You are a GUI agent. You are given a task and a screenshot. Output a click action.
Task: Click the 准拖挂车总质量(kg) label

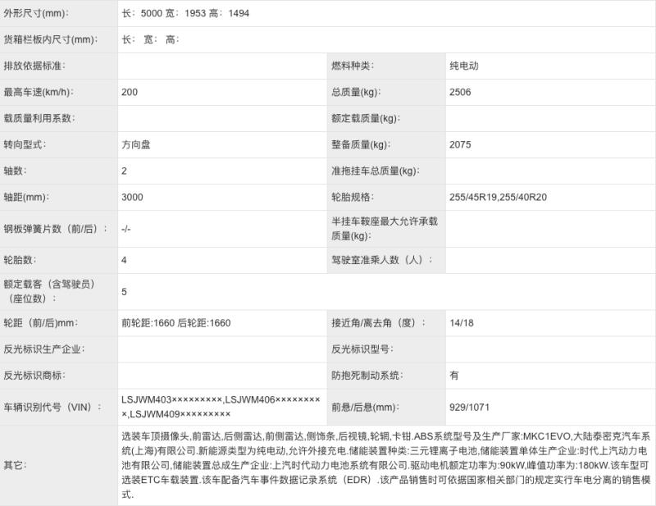[376, 171]
